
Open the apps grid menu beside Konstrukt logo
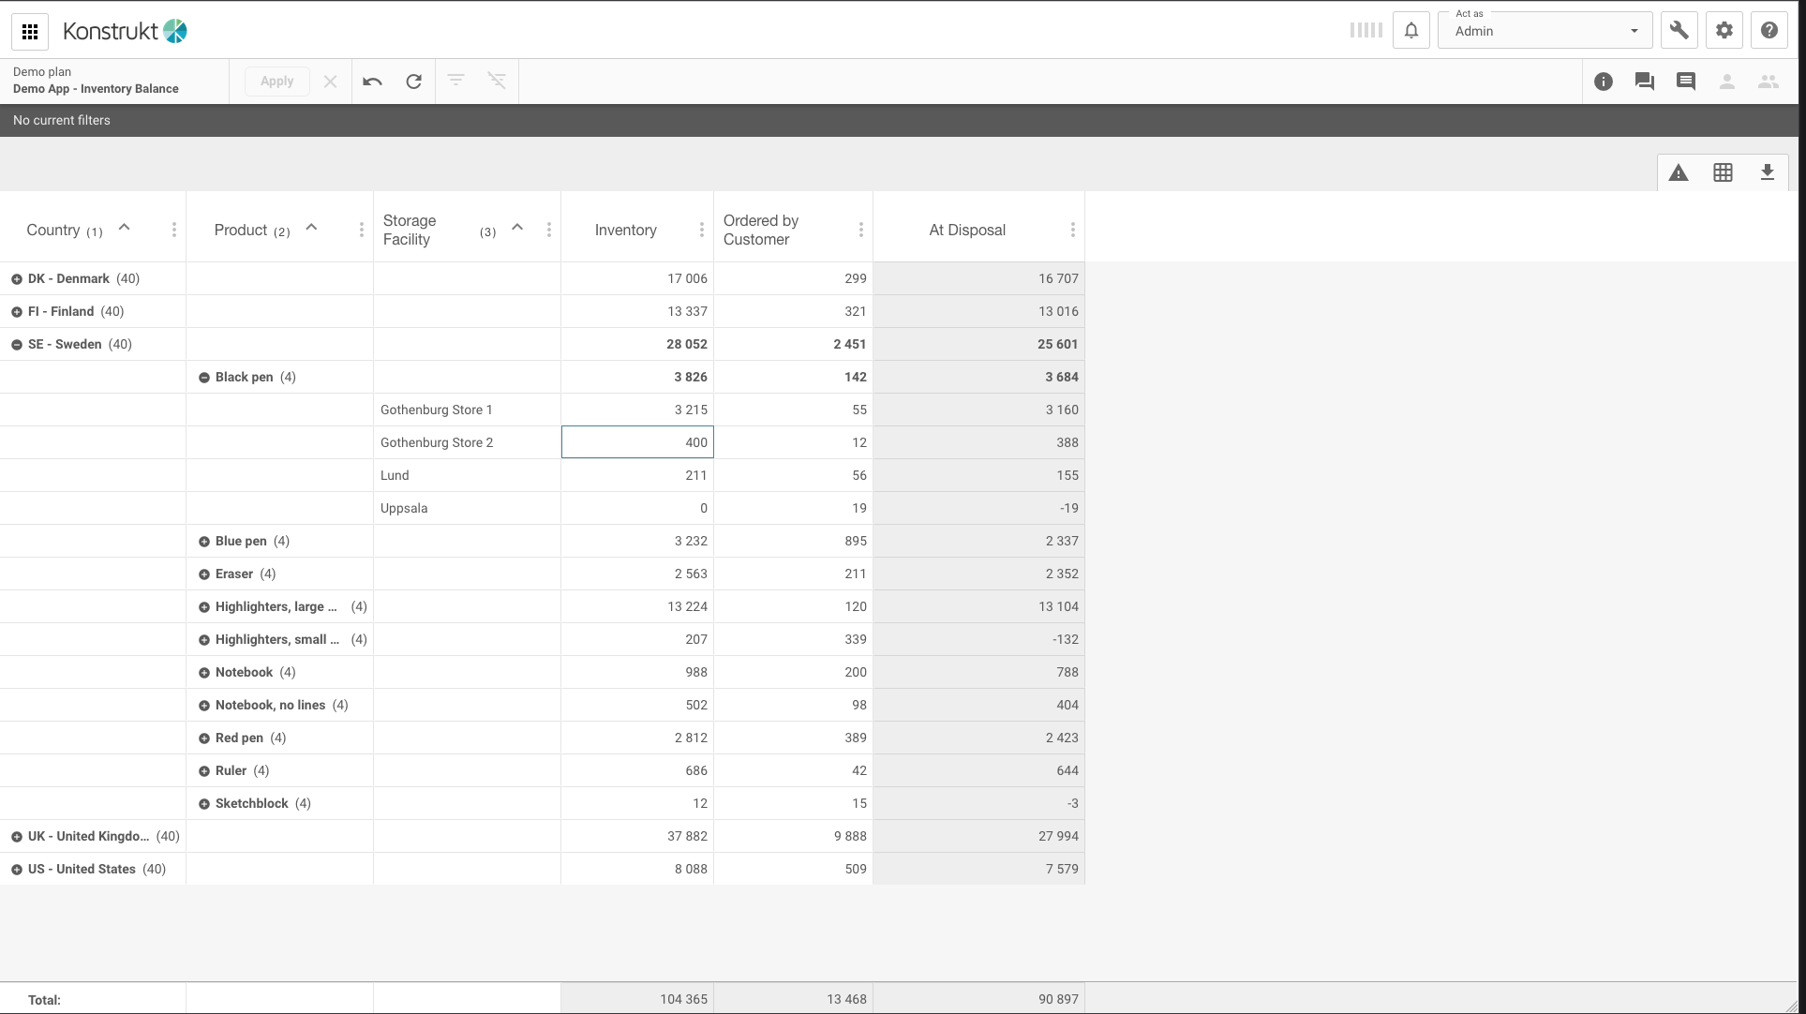coord(30,31)
